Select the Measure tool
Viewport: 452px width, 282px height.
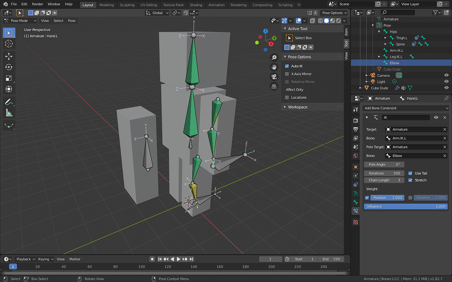9,113
